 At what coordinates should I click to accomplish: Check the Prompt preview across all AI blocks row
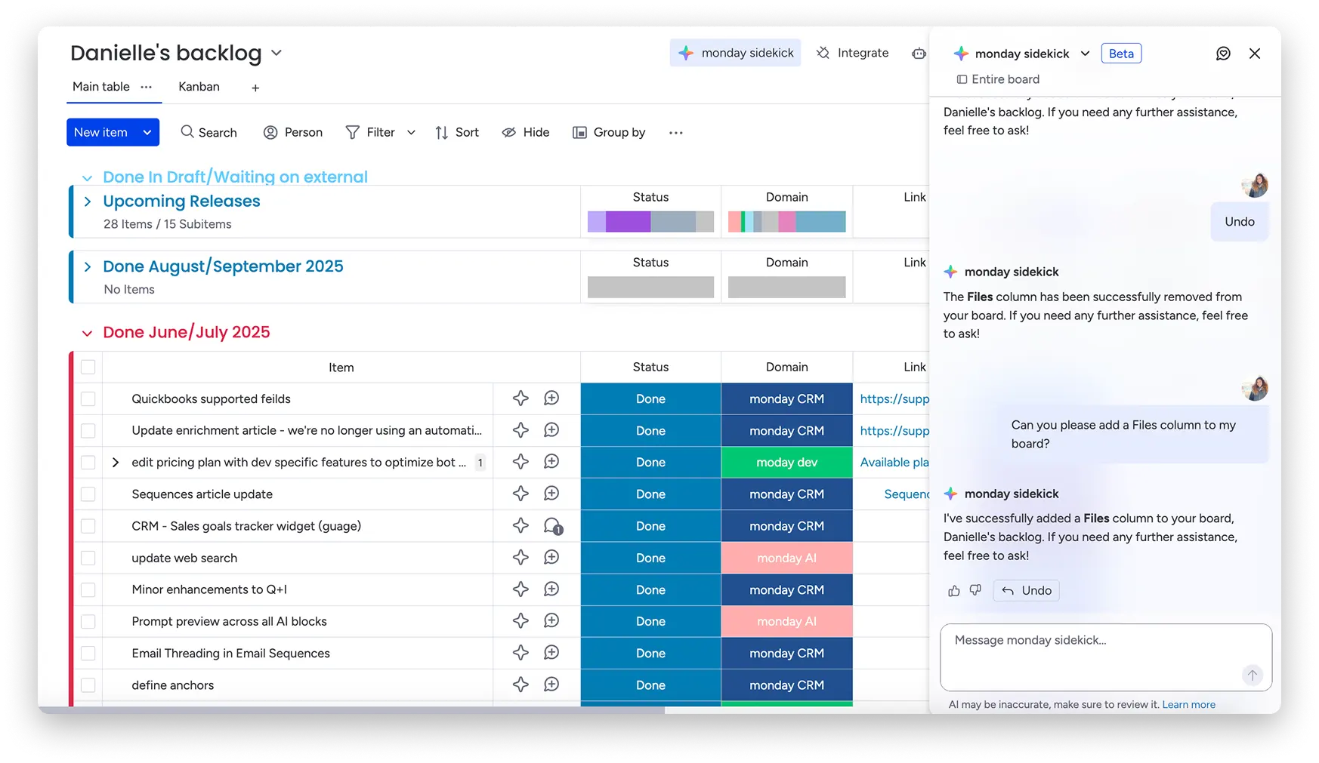pos(88,621)
